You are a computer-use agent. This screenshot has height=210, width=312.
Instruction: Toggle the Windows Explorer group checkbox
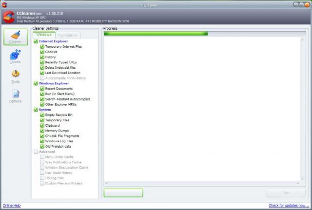click(36, 83)
